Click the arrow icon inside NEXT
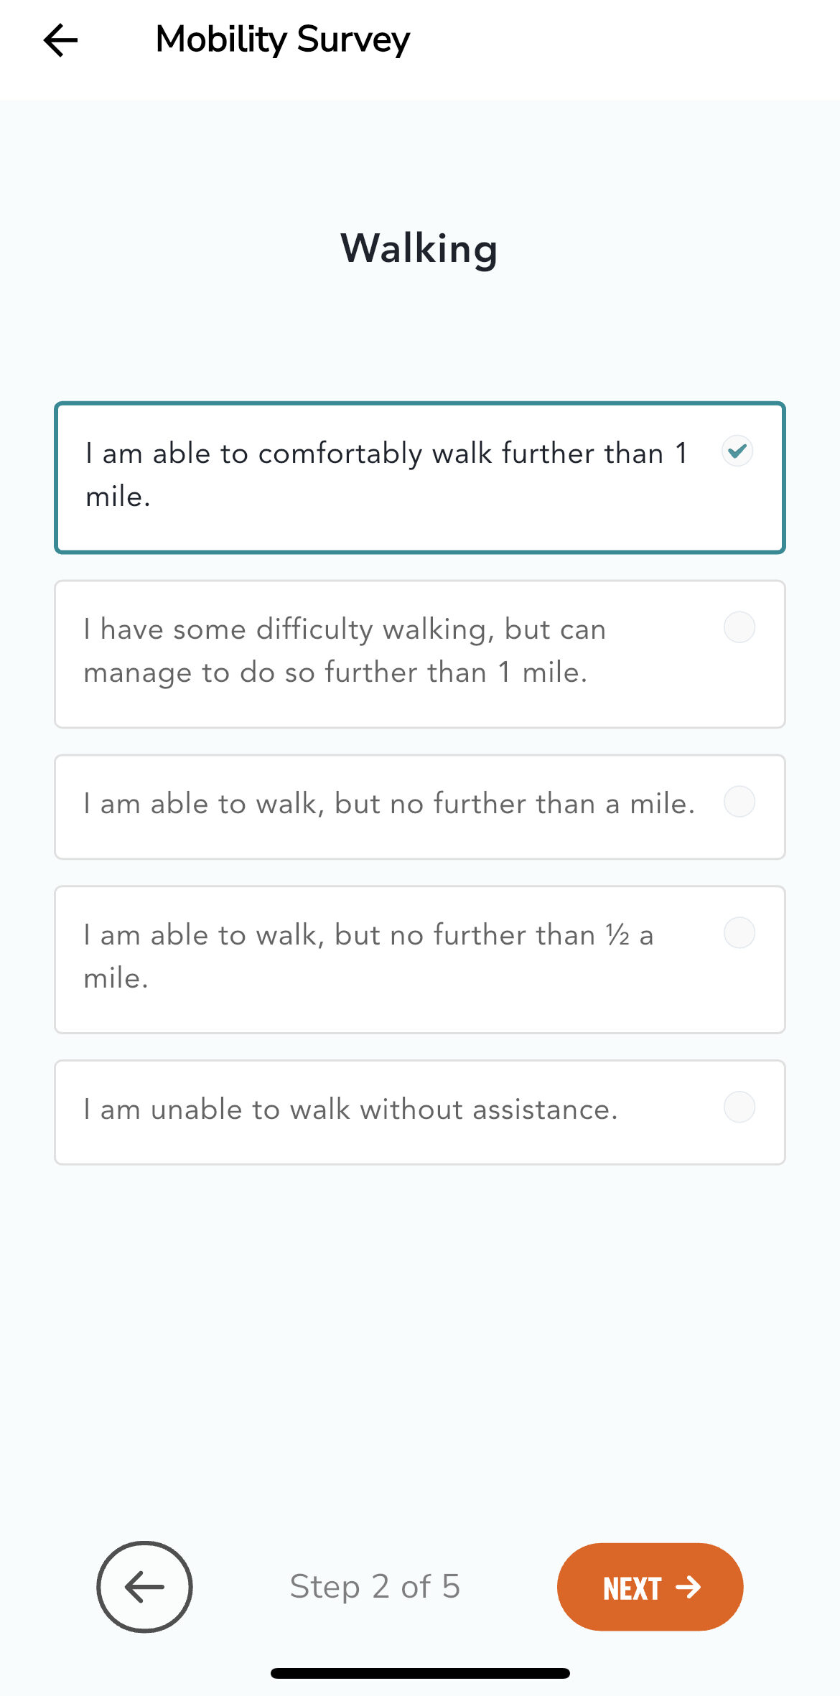 (x=689, y=1587)
